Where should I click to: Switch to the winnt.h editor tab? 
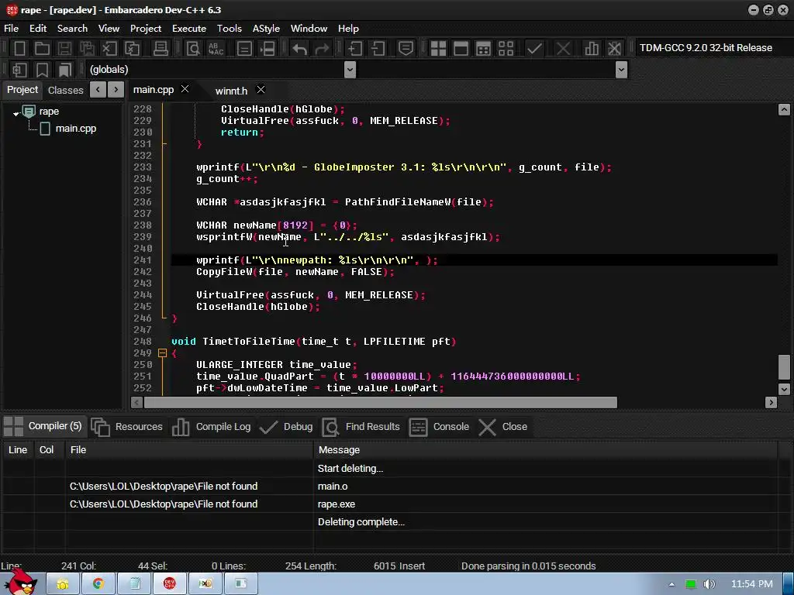pos(231,91)
